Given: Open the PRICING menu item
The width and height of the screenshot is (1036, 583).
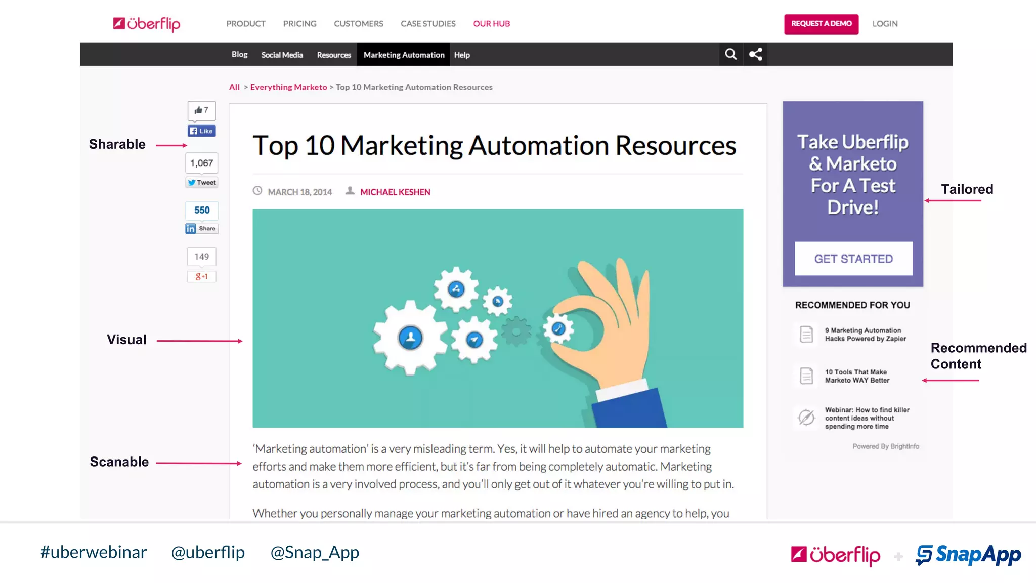Looking at the screenshot, I should coord(300,24).
